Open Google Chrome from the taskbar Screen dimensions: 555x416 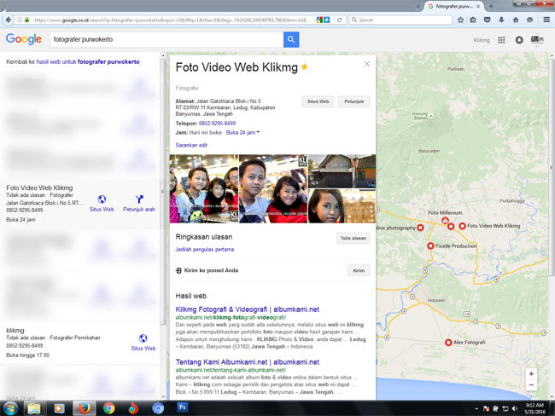click(109, 408)
